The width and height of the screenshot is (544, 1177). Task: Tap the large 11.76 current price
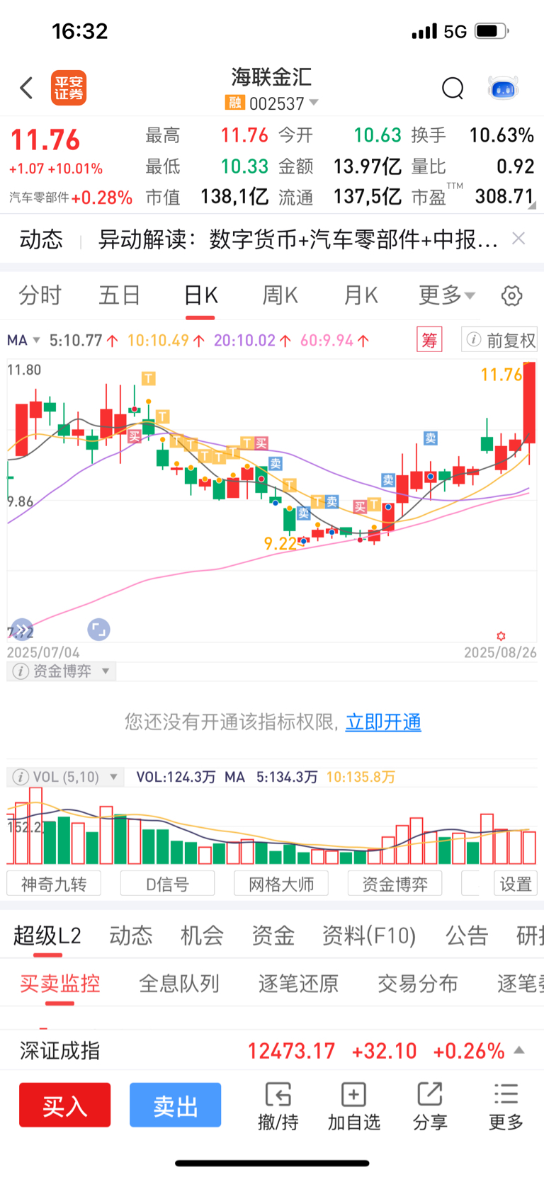[45, 140]
